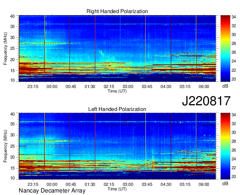Click the 24 value on the upper color bar
Viewport: 240px width, 195px height.
[x=234, y=61]
